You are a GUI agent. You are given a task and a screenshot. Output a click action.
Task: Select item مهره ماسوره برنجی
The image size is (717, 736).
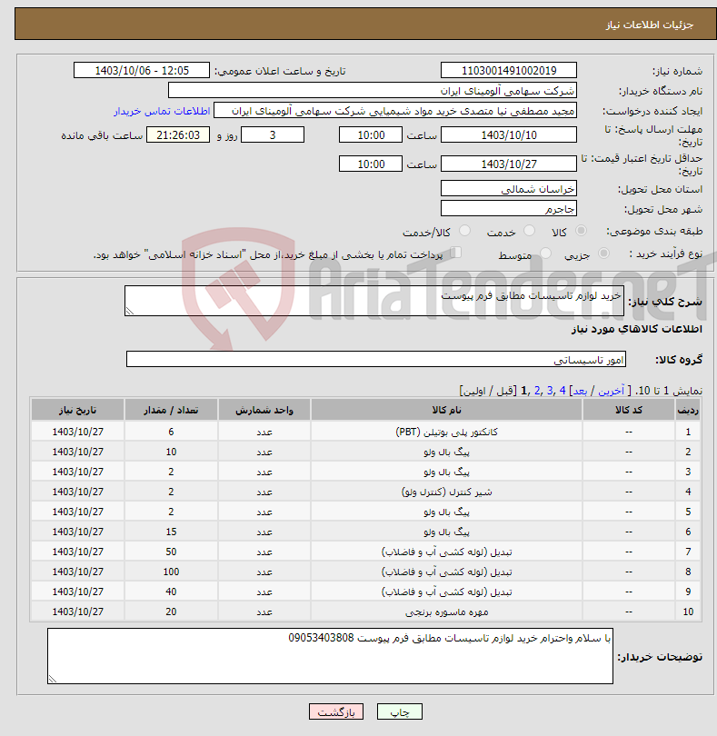click(446, 612)
